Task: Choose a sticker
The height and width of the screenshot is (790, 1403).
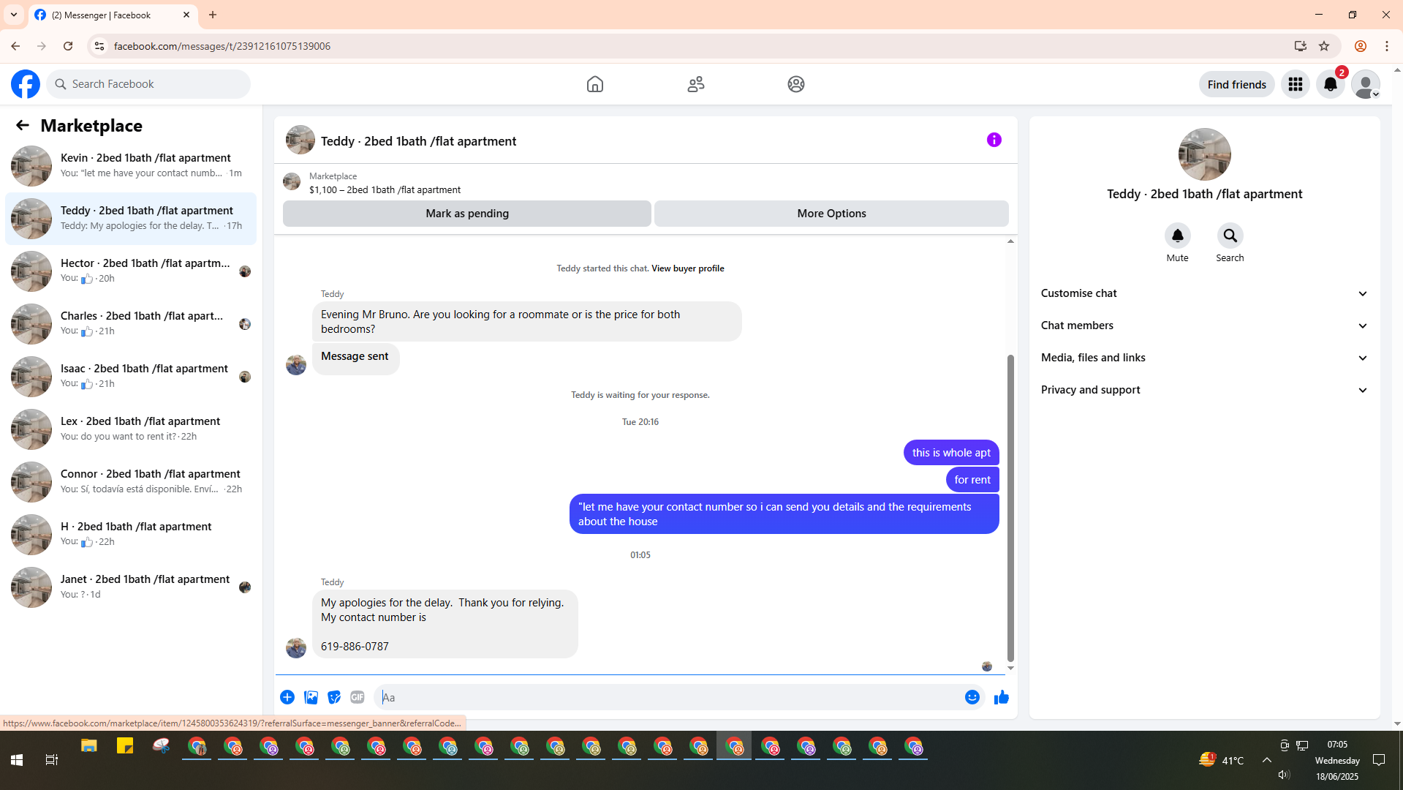Action: coord(334,697)
